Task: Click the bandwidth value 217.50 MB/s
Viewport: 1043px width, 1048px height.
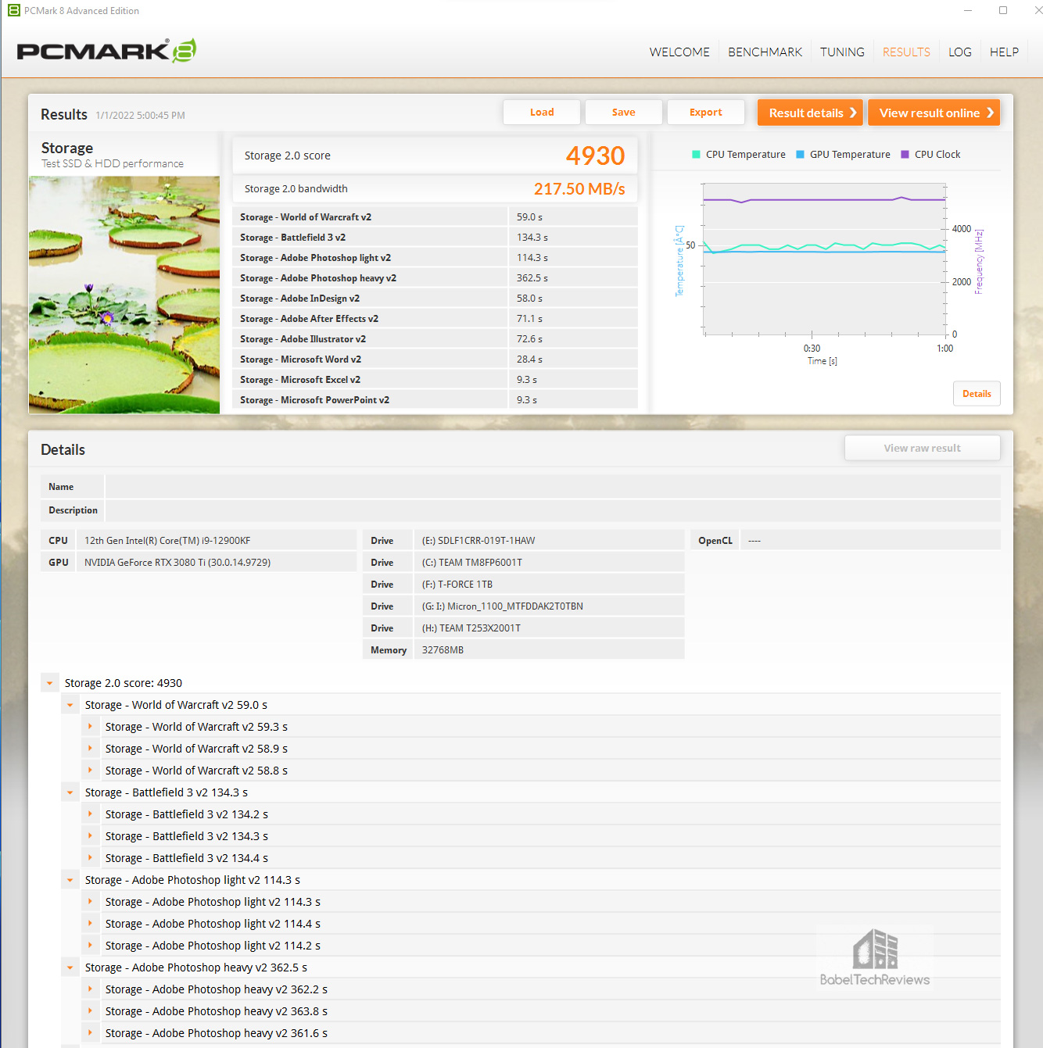Action: 579,189
